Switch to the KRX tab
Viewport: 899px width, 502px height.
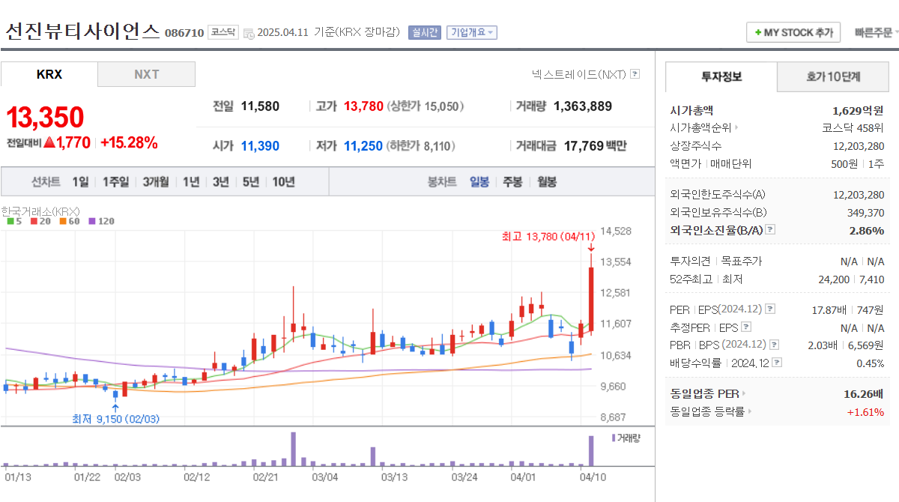49,74
